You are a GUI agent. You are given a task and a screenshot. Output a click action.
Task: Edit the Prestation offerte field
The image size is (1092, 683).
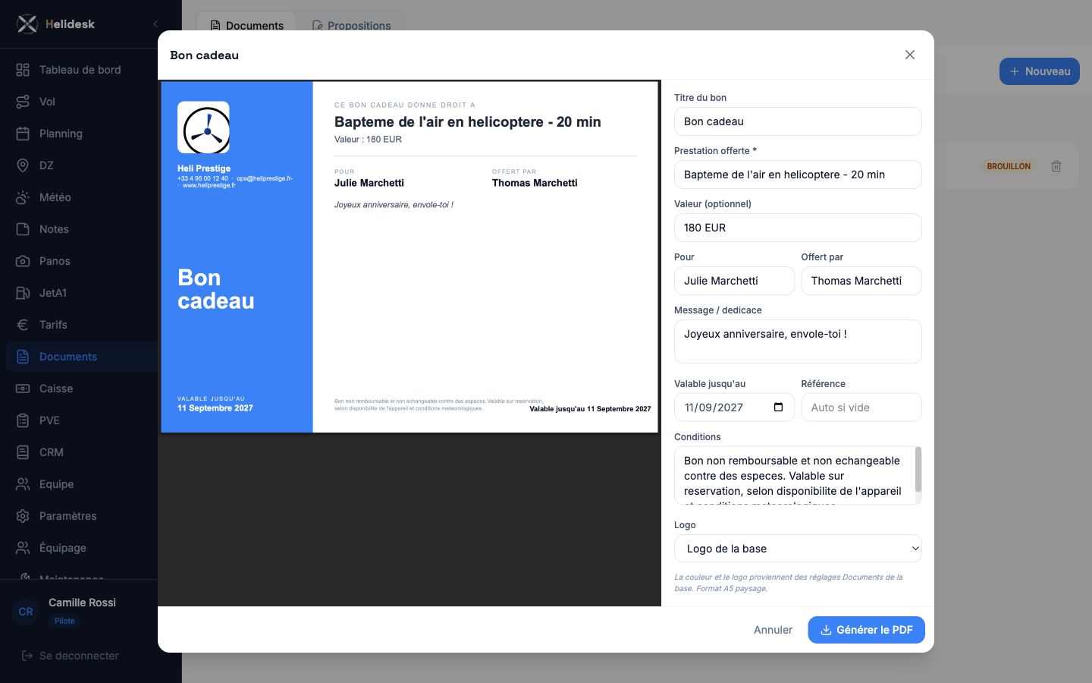click(798, 175)
